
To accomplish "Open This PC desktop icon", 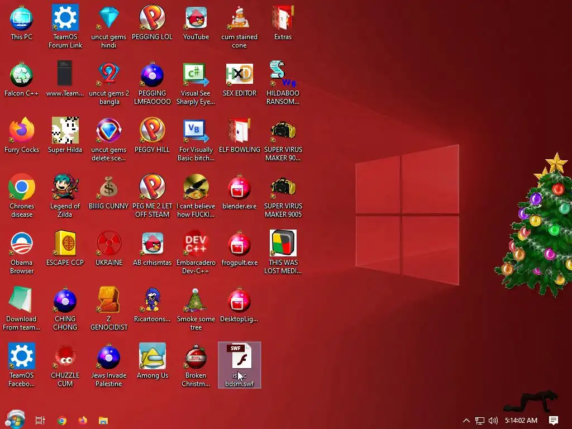I will pyautogui.click(x=22, y=22).
